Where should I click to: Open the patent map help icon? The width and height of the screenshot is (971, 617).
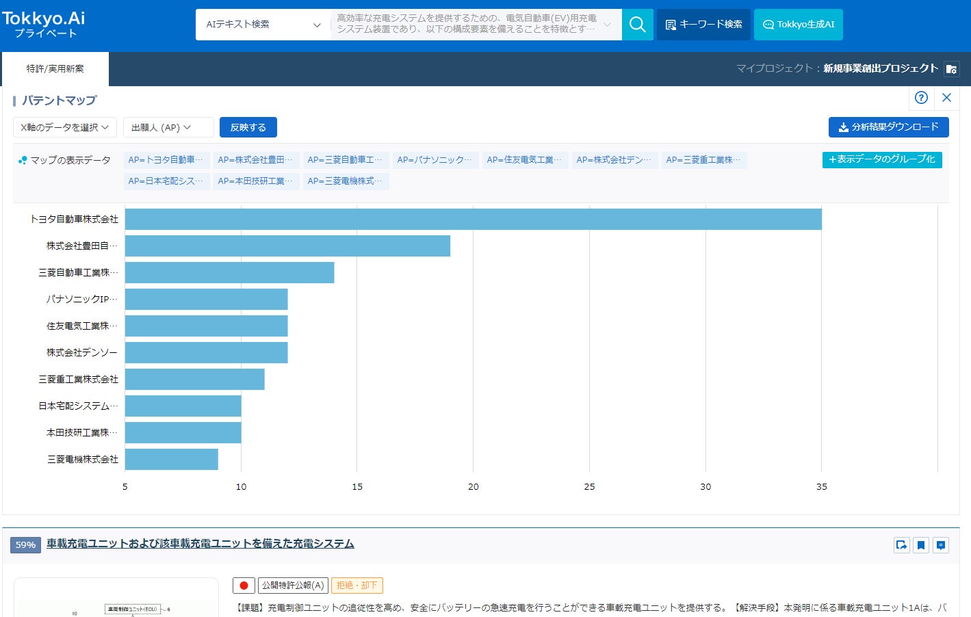921,98
